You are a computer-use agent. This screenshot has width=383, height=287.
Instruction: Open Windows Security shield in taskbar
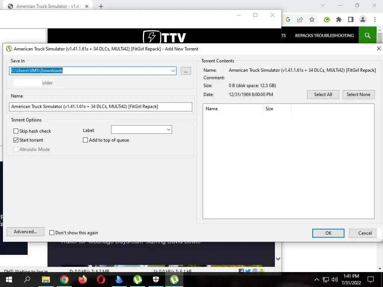point(156,280)
